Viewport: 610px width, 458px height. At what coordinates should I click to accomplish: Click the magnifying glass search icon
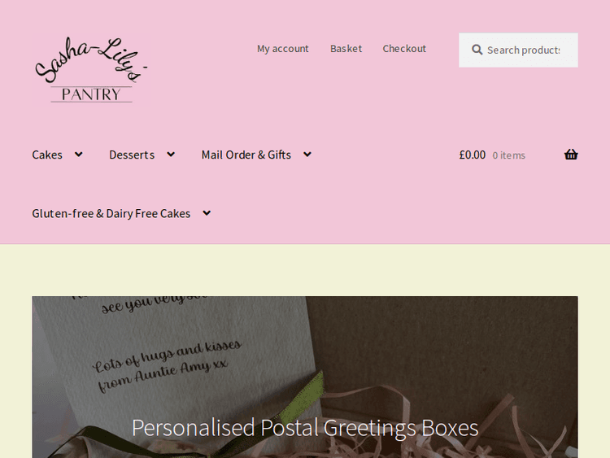(477, 50)
